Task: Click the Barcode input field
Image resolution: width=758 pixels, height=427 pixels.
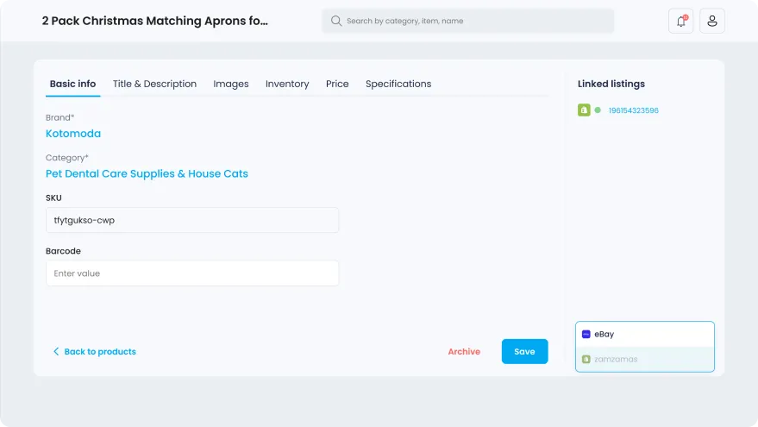Action: pos(192,273)
